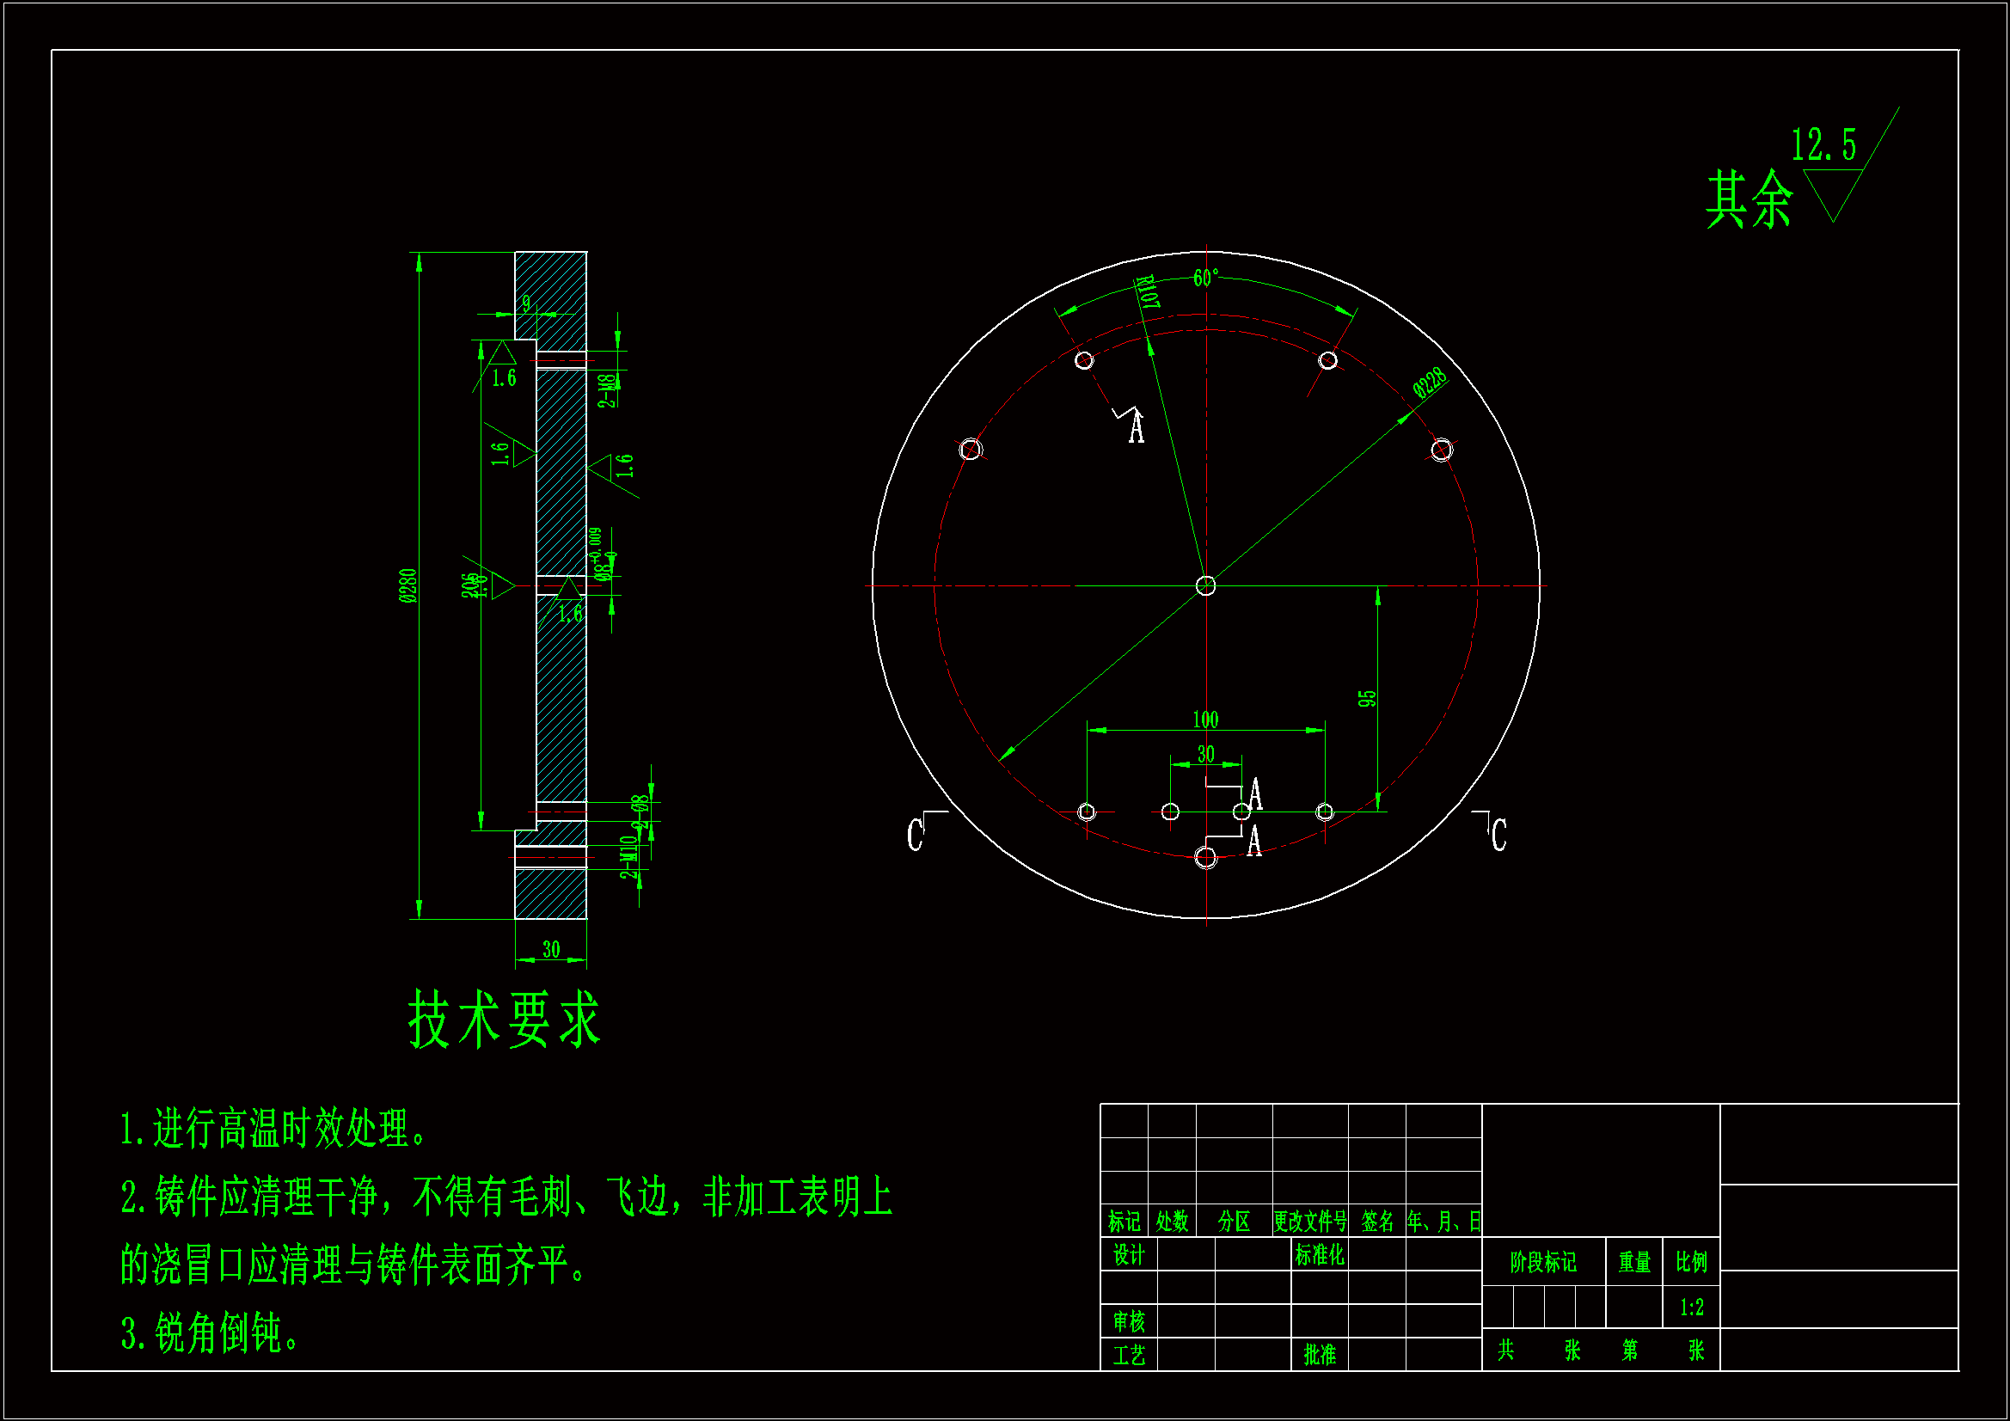Click the 30 width dimension below section view
The width and height of the screenshot is (2010, 1421).
pyautogui.click(x=551, y=949)
